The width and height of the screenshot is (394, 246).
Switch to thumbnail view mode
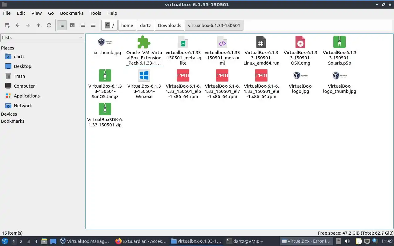click(x=72, y=25)
